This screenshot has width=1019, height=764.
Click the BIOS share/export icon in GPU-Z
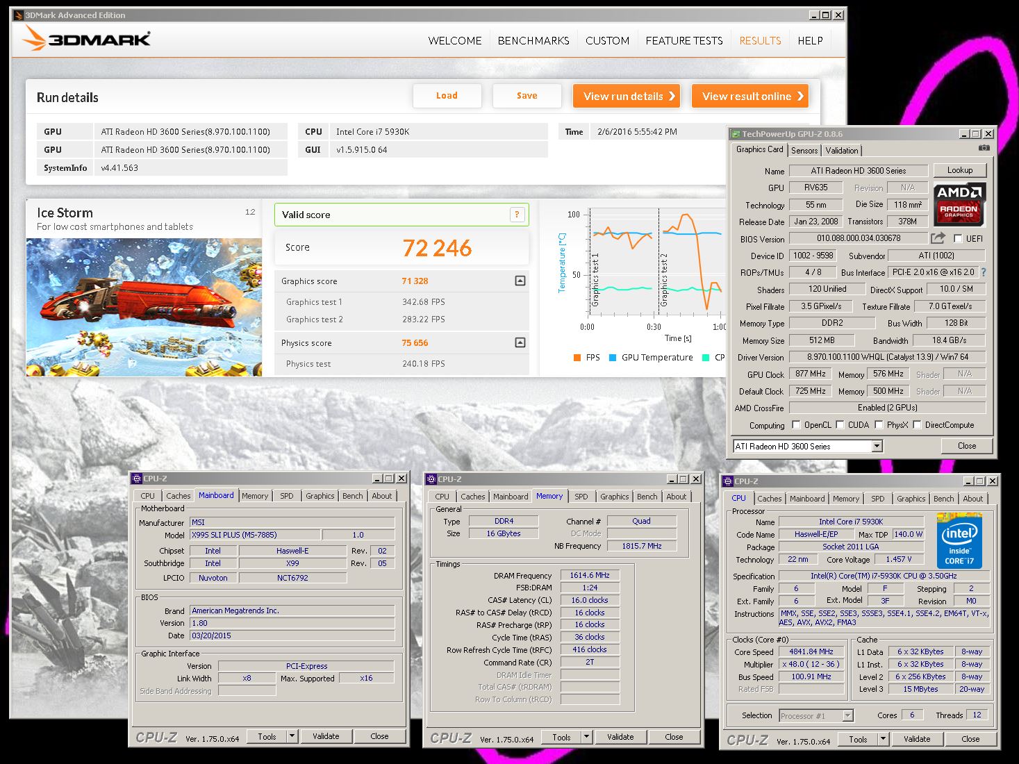938,238
